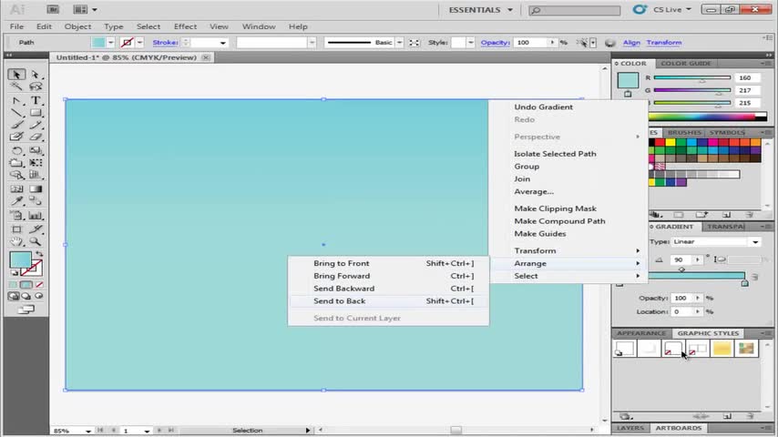This screenshot has width=778, height=437.
Task: Switch toolbox paint mode to Color
Action: (14, 285)
